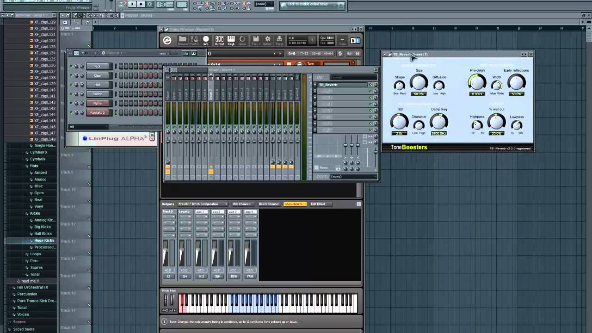Select Kontakt rack page 49-64
The image size is (592, 333).
click(x=328, y=53)
